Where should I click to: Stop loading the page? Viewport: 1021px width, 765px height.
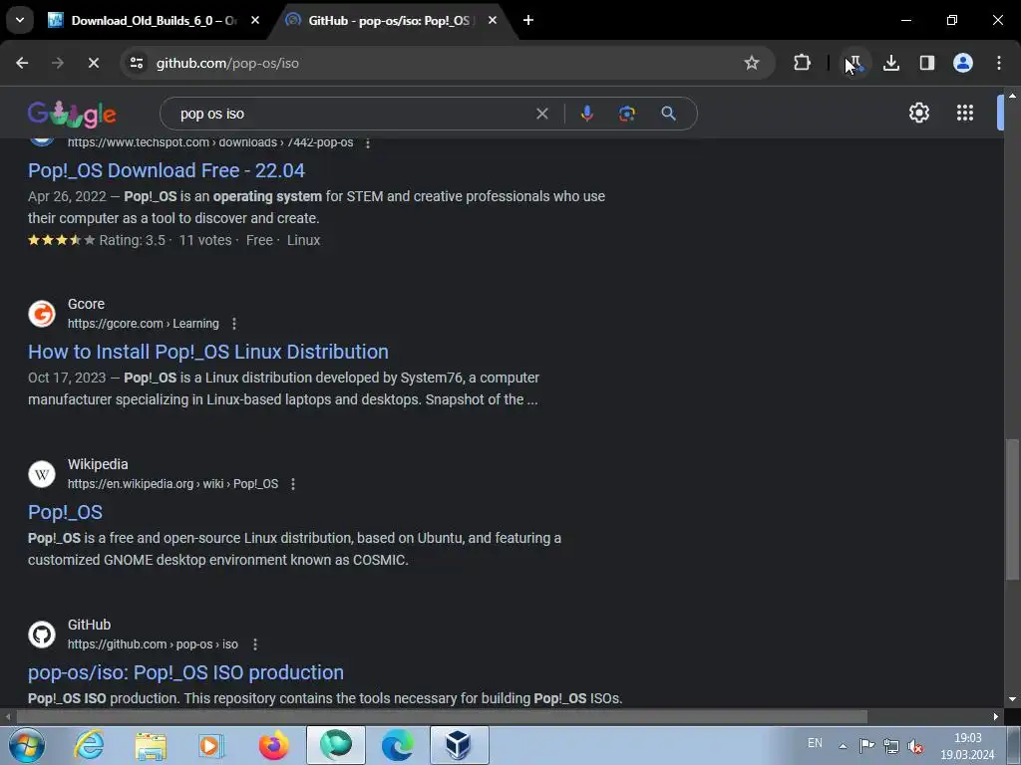(x=93, y=63)
